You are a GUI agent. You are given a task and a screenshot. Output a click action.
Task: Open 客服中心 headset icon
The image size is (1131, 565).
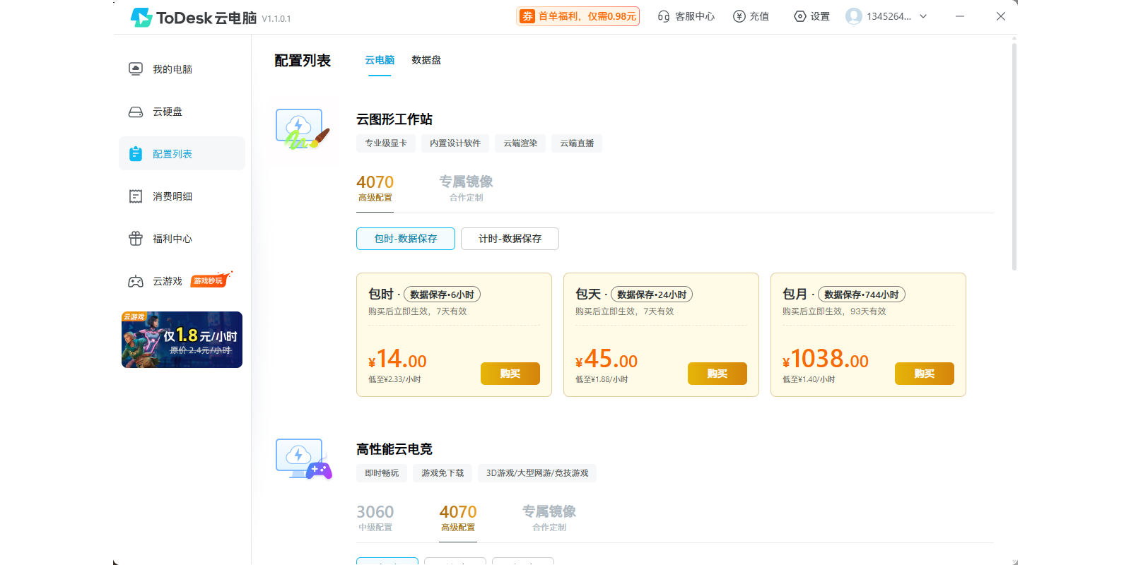663,16
